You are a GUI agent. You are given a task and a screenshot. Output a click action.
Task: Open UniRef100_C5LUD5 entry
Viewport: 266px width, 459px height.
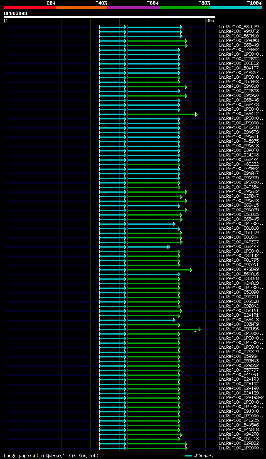(239, 215)
